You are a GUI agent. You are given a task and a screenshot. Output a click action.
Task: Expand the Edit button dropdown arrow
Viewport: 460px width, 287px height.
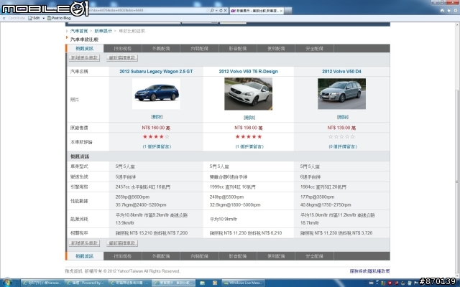43,18
